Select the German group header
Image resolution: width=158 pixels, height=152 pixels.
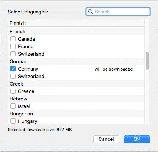(76, 61)
